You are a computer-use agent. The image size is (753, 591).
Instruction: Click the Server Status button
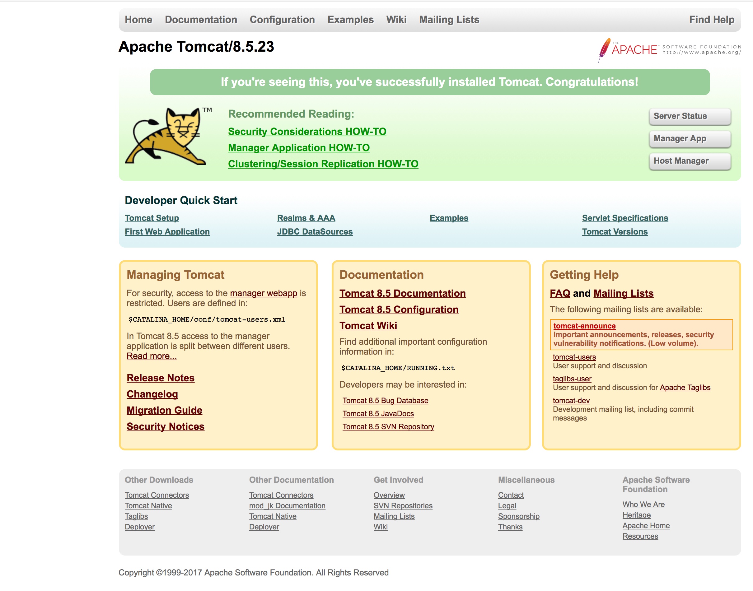(x=690, y=116)
